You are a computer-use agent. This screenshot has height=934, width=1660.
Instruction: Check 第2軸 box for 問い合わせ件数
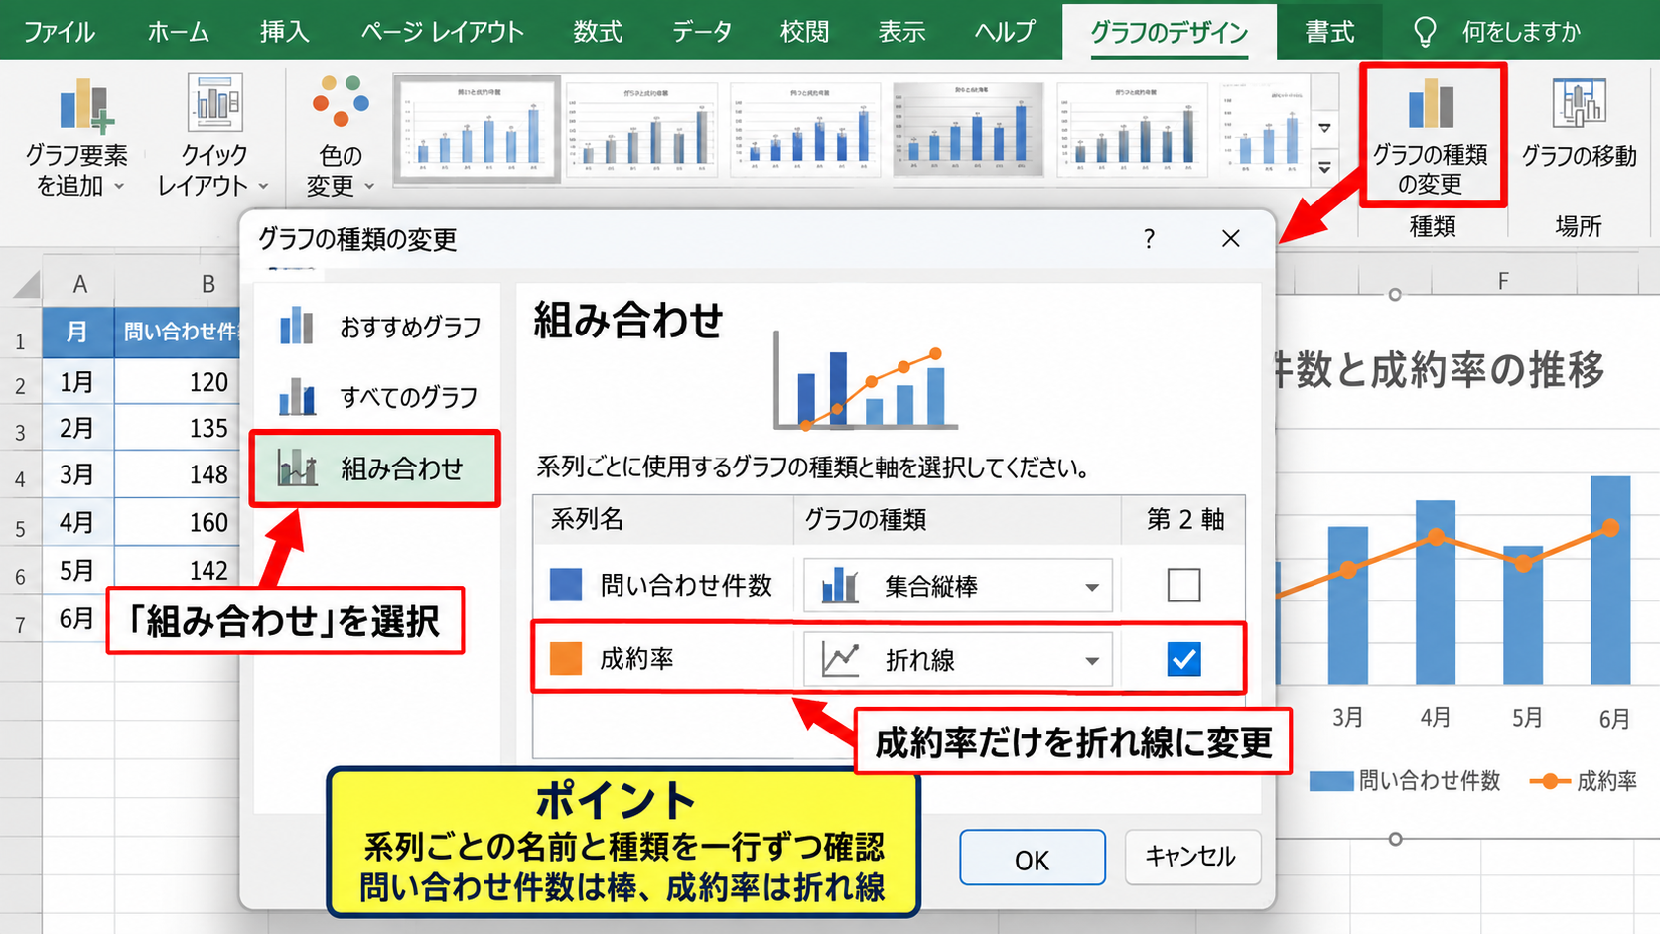tap(1183, 585)
